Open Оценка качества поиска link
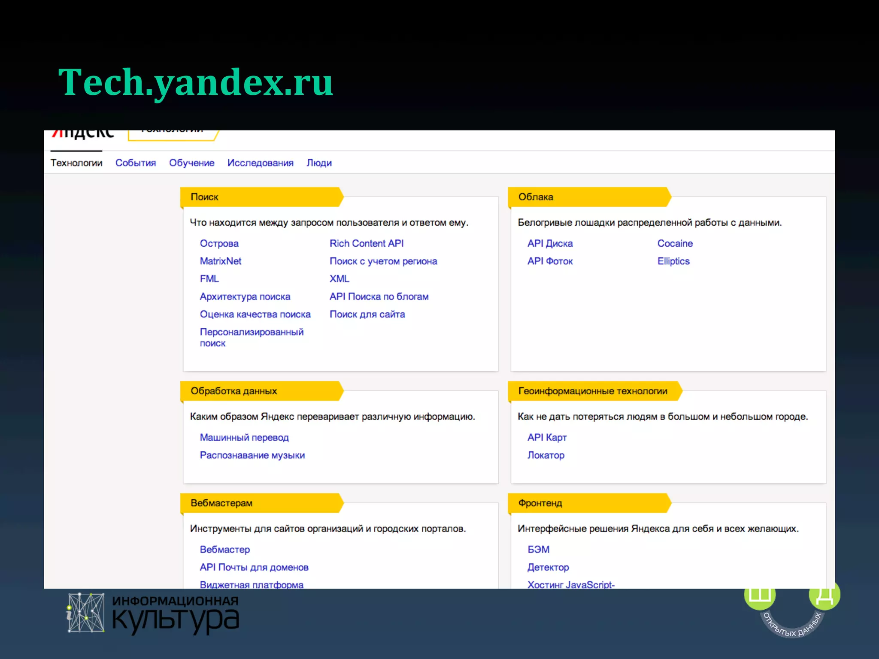879x659 pixels. tap(255, 314)
